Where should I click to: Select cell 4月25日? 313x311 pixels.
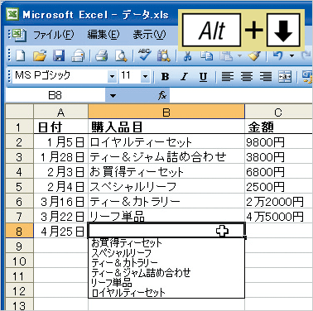(x=60, y=231)
